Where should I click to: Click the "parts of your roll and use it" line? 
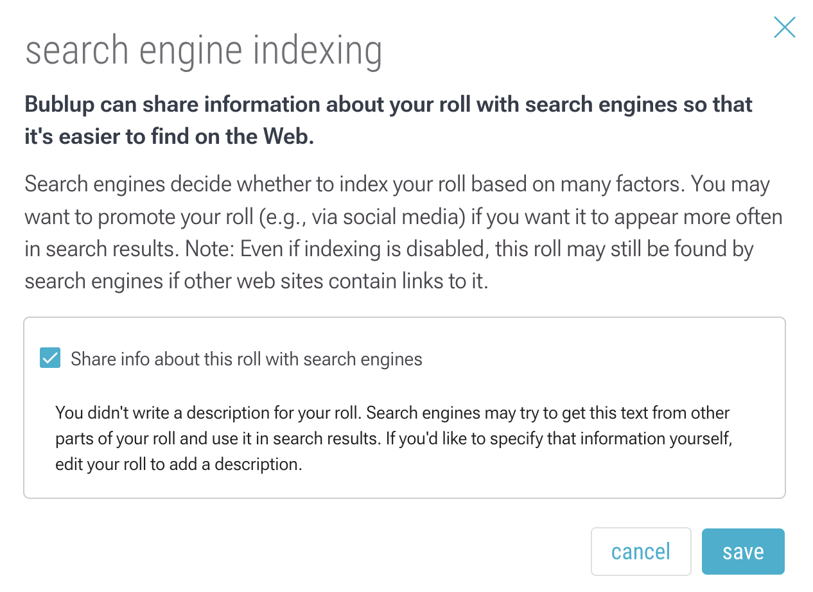pyautogui.click(x=394, y=439)
